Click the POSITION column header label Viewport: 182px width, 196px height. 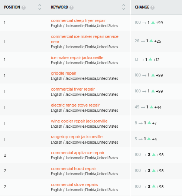pos(12,7)
